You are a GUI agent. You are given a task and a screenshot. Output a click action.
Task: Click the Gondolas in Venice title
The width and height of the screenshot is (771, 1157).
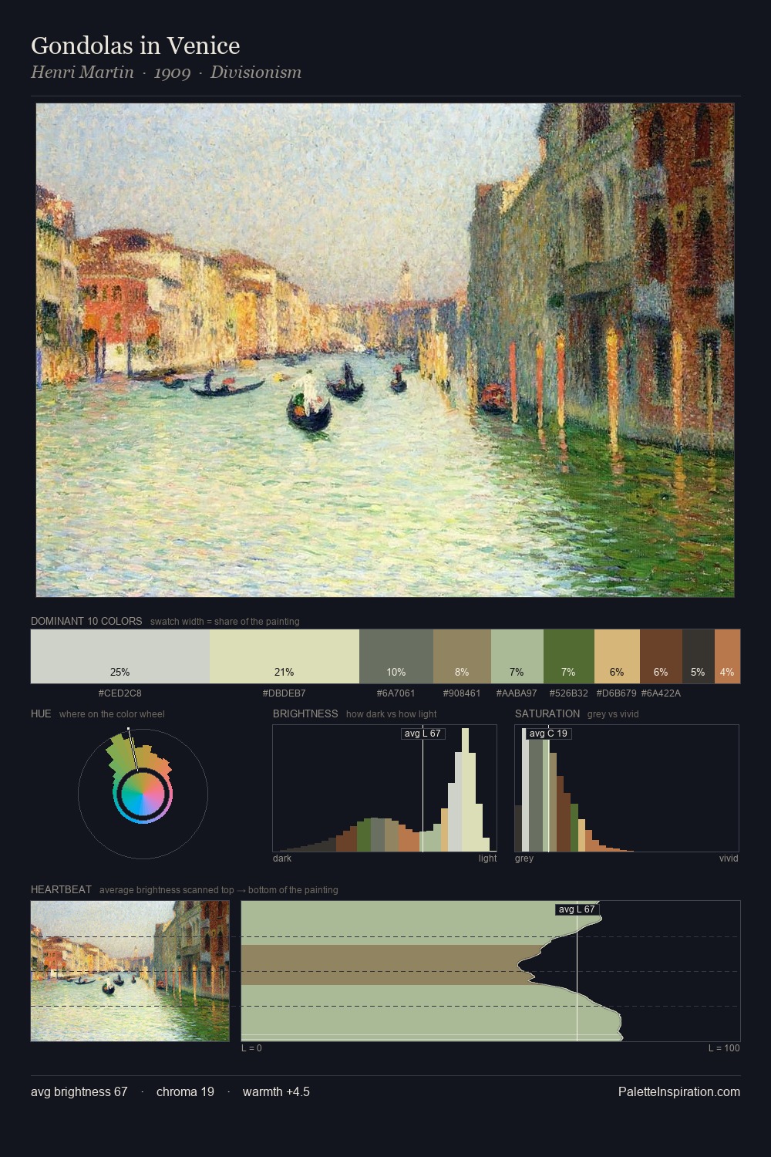pos(136,46)
